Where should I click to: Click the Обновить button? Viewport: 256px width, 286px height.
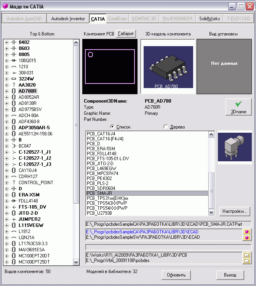tap(176, 275)
